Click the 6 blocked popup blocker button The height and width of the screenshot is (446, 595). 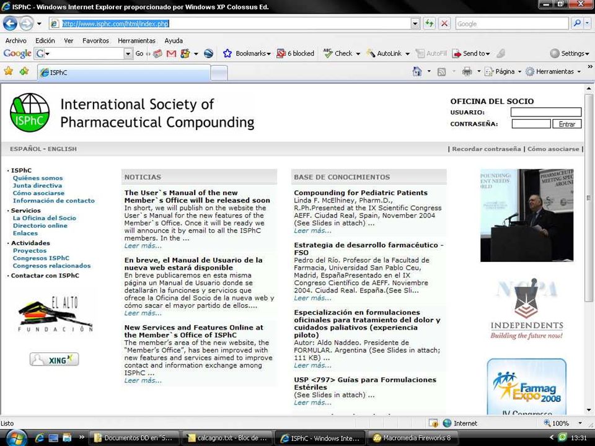tap(296, 53)
